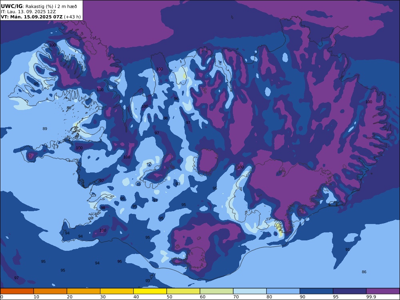Click the '90' color scale label
400x300 pixels.
(x=302, y=297)
